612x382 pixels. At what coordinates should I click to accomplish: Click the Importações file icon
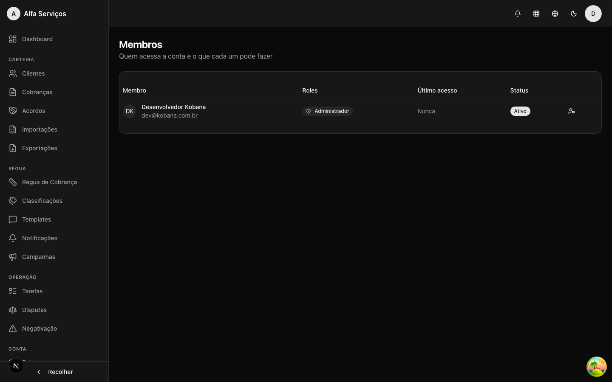point(13,129)
